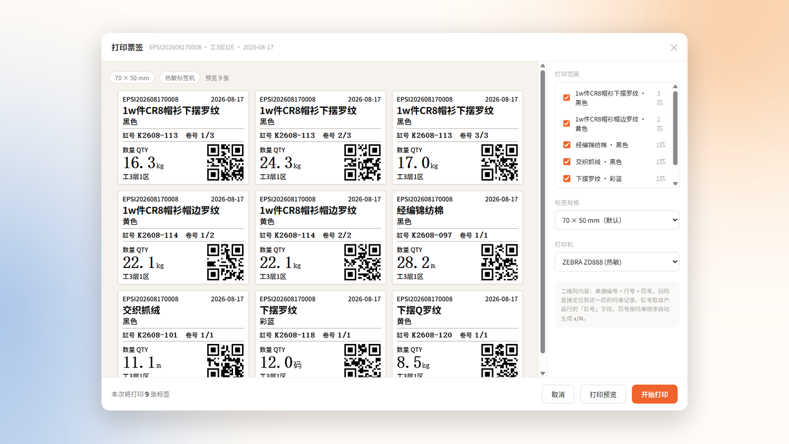Screen dimensions: 789x444
Task: Click the QR code on the 经编锦纺棉 label
Action: click(x=500, y=262)
